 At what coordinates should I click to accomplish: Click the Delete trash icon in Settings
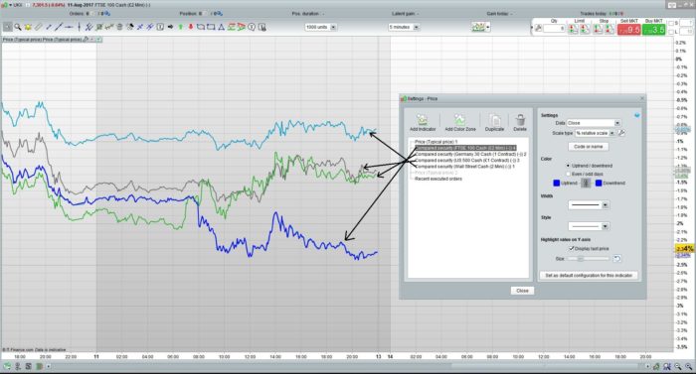pyautogui.click(x=520, y=120)
